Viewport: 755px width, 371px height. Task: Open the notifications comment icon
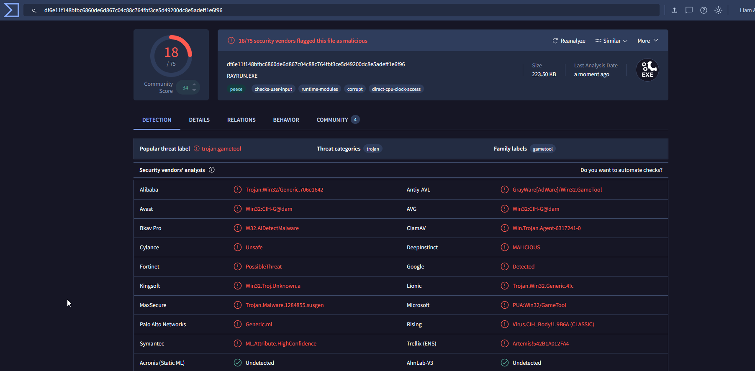(x=689, y=10)
